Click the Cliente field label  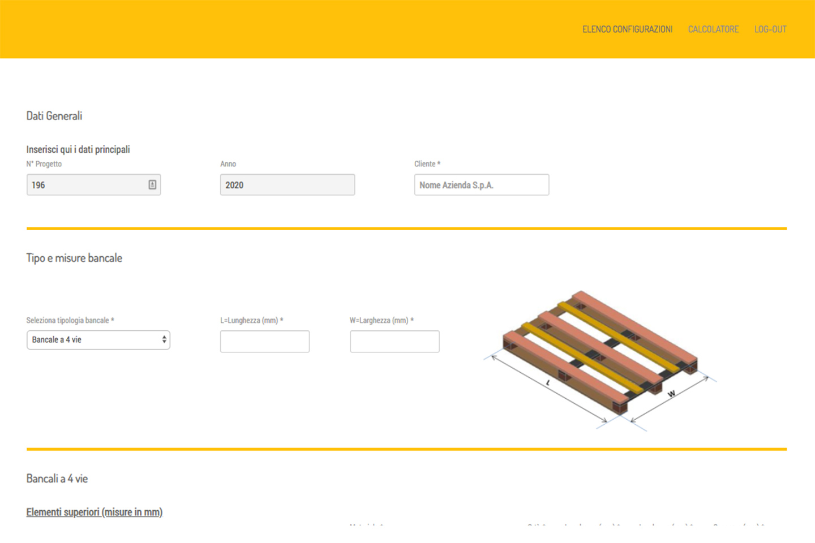tap(427, 164)
